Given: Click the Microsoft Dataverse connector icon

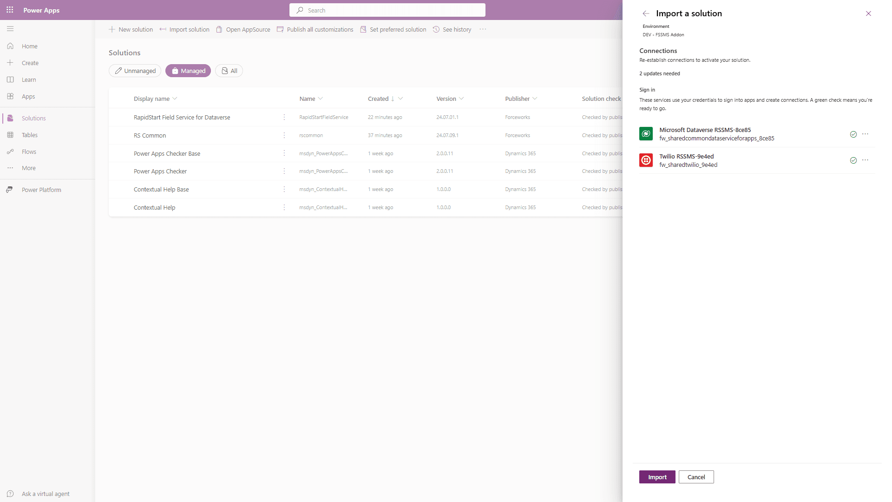Looking at the screenshot, I should [646, 134].
